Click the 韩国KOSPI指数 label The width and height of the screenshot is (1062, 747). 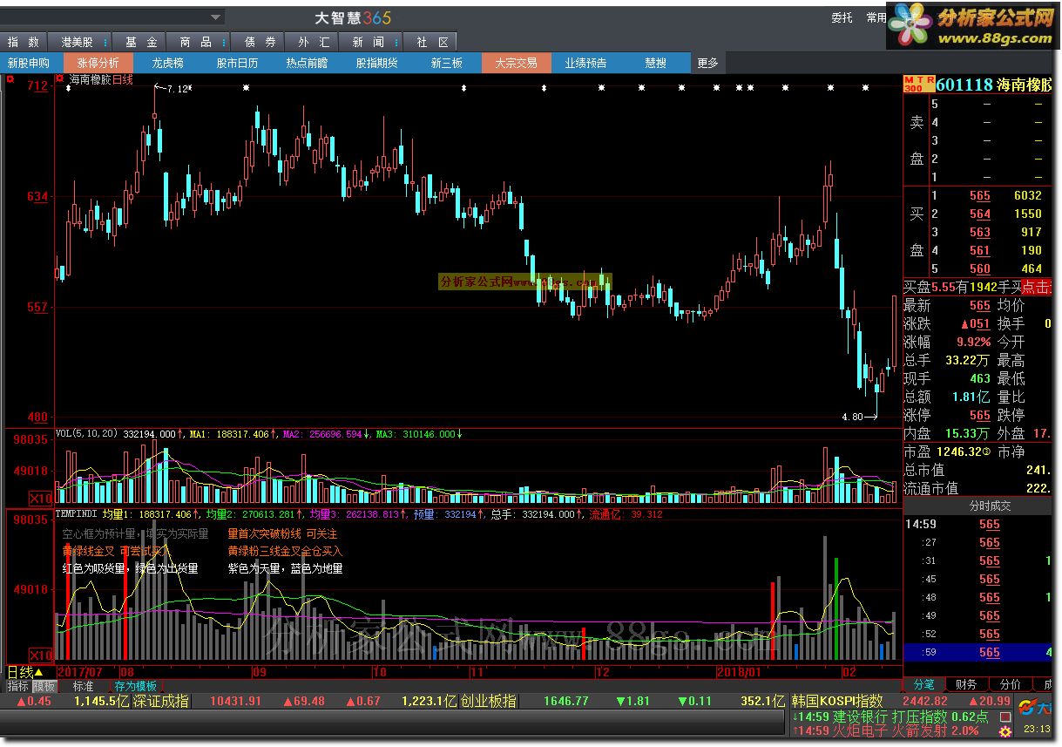click(837, 701)
